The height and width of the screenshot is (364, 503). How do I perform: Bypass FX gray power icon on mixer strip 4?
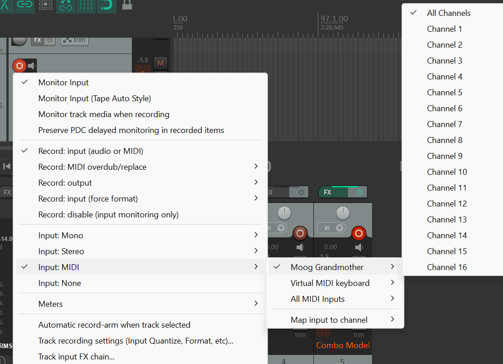click(301, 192)
